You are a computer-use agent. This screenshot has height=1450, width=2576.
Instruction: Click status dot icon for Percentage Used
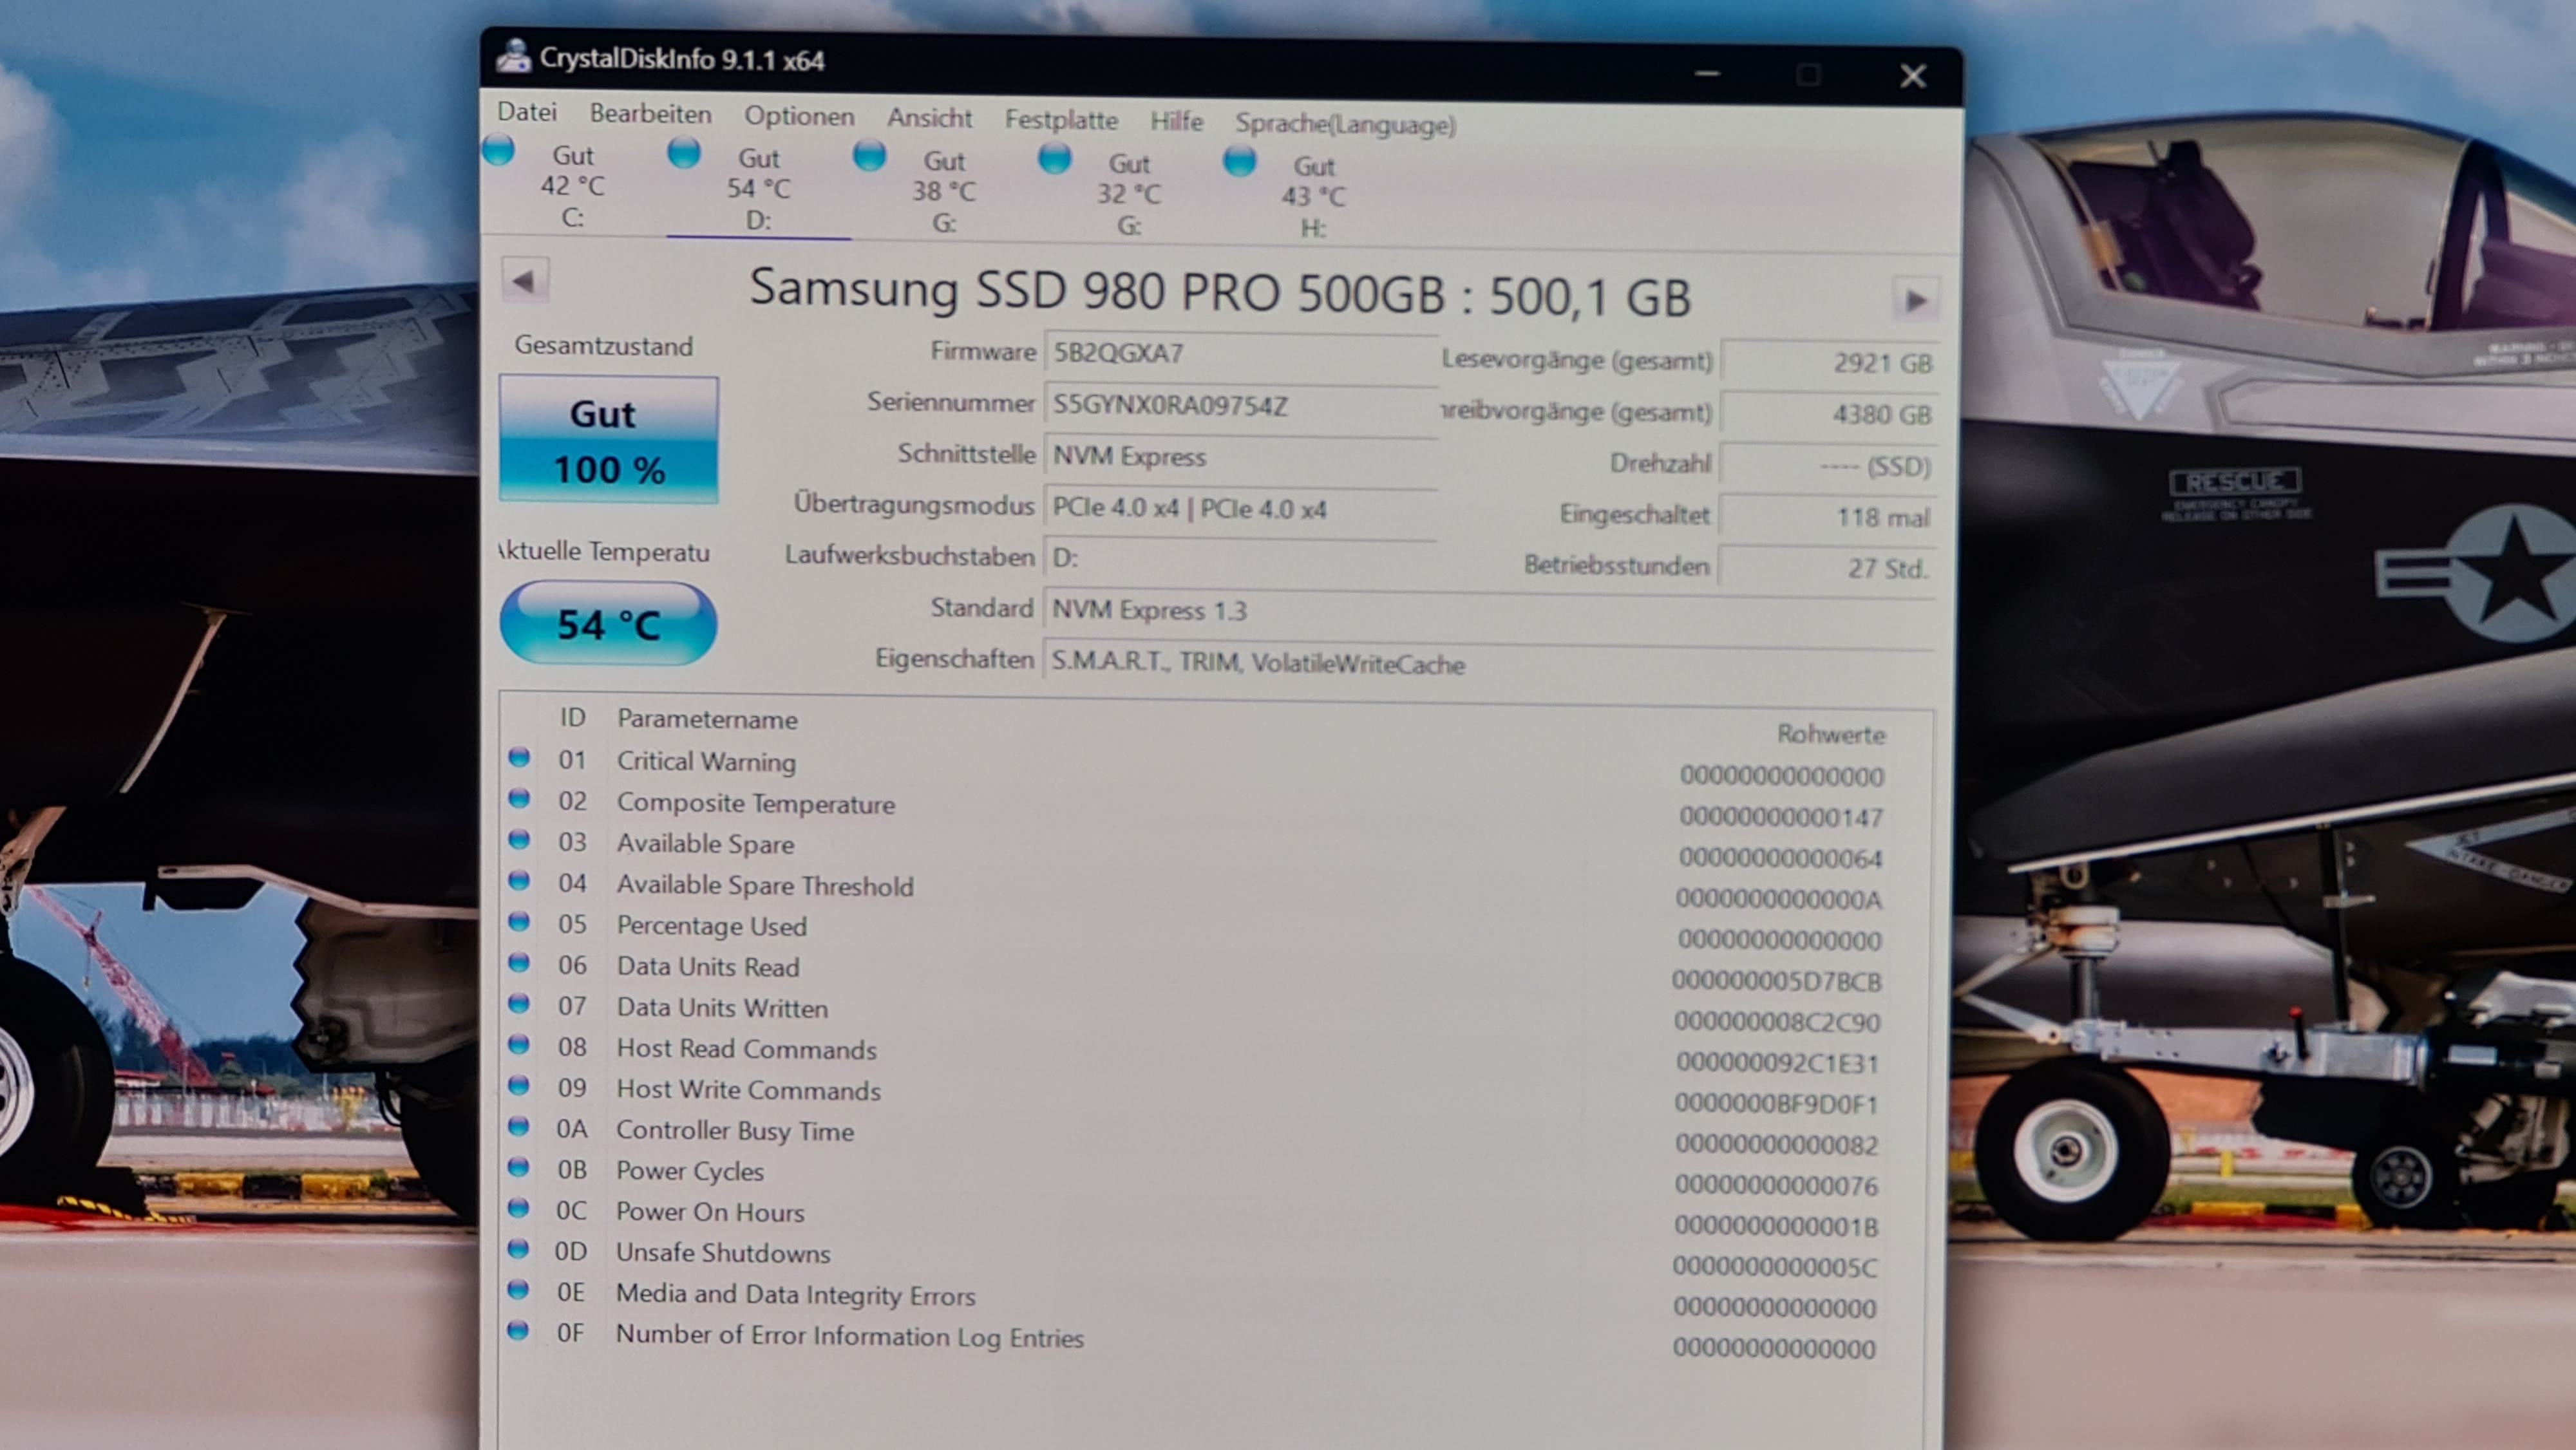519,921
